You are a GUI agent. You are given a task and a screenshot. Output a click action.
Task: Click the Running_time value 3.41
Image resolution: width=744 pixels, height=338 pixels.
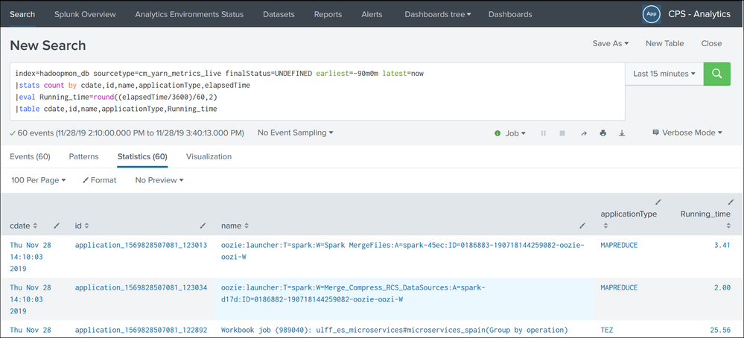pos(722,245)
